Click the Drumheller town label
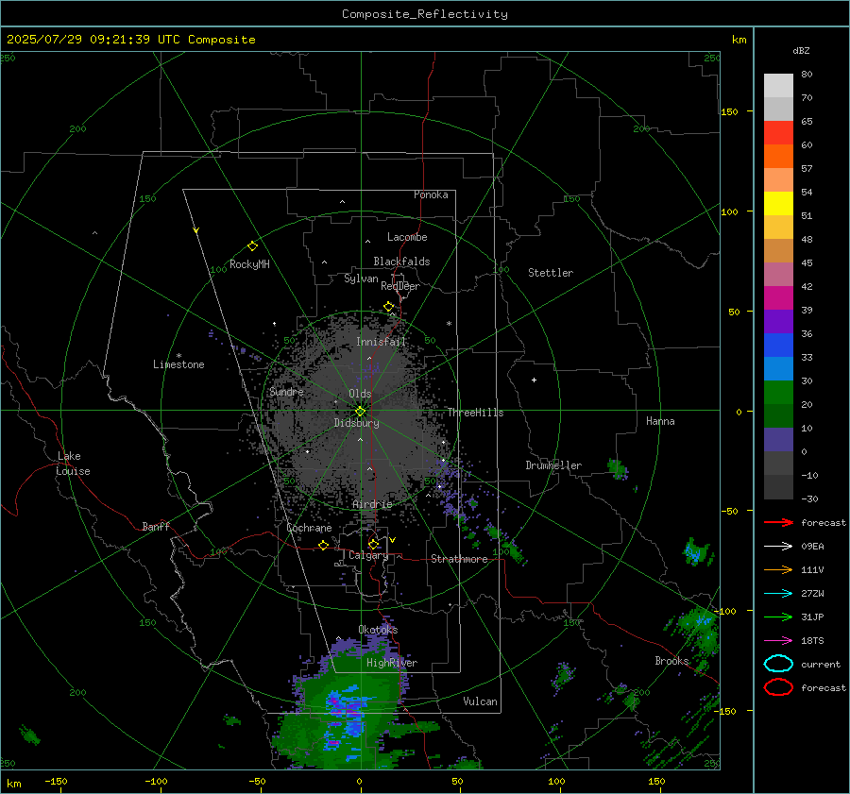The height and width of the screenshot is (794, 850). (x=553, y=465)
